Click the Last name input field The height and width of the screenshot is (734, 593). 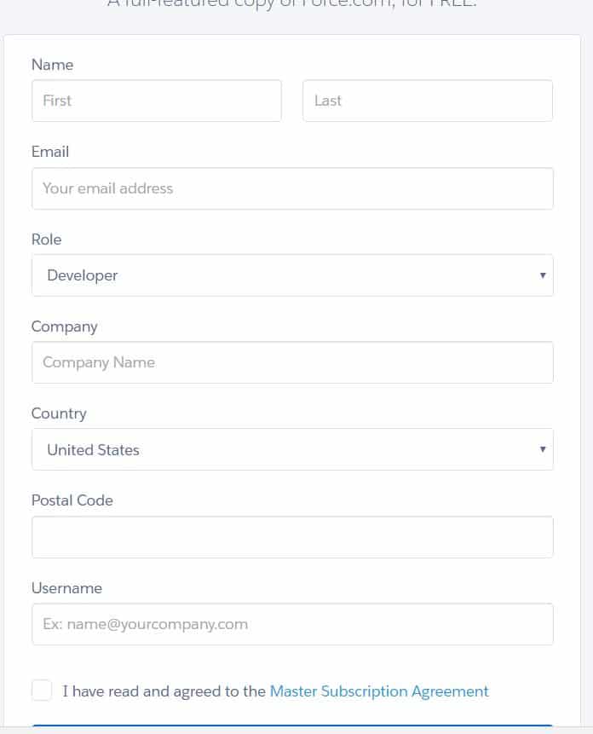(427, 101)
